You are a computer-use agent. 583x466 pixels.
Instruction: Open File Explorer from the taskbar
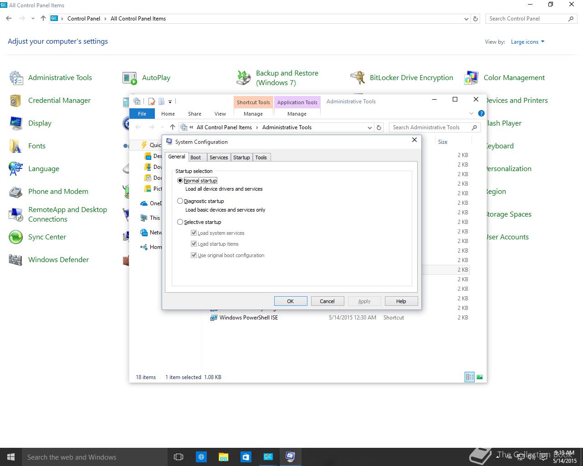coord(223,457)
